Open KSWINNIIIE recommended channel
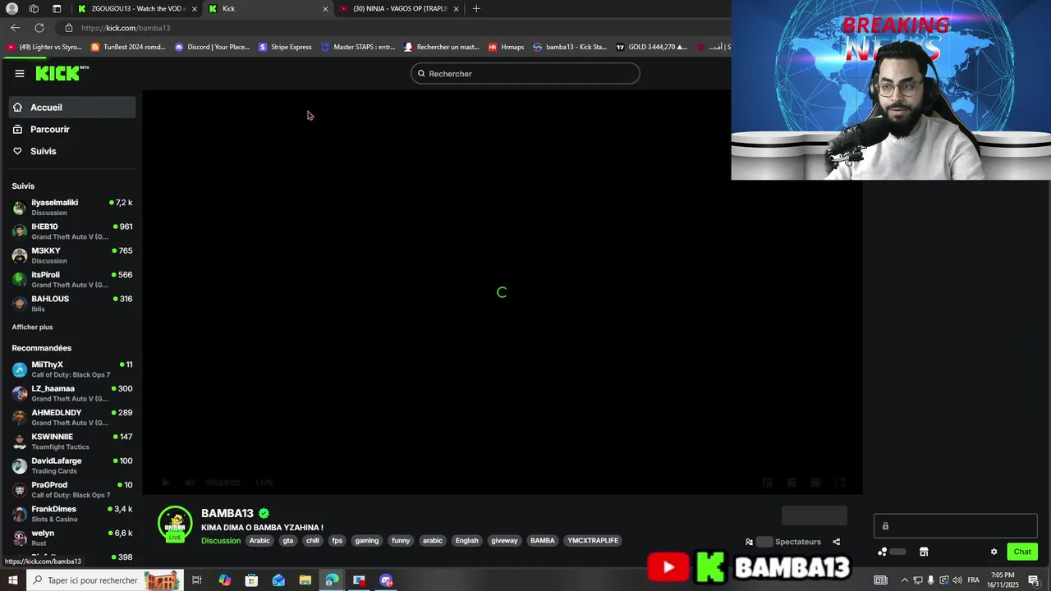The width and height of the screenshot is (1051, 591). click(x=72, y=441)
